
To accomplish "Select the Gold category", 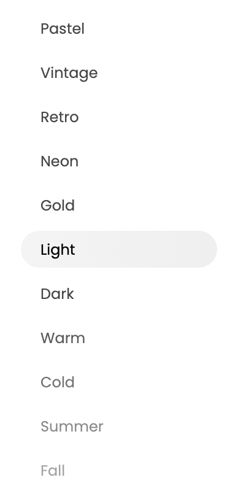I will click(x=119, y=205).
